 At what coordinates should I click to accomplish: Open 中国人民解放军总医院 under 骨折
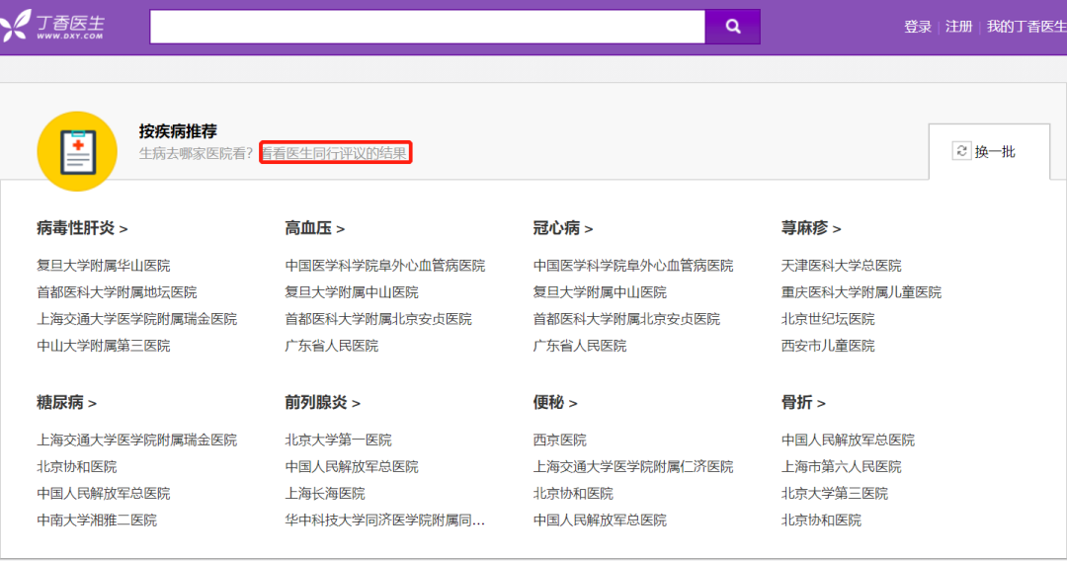pyautogui.click(x=849, y=440)
